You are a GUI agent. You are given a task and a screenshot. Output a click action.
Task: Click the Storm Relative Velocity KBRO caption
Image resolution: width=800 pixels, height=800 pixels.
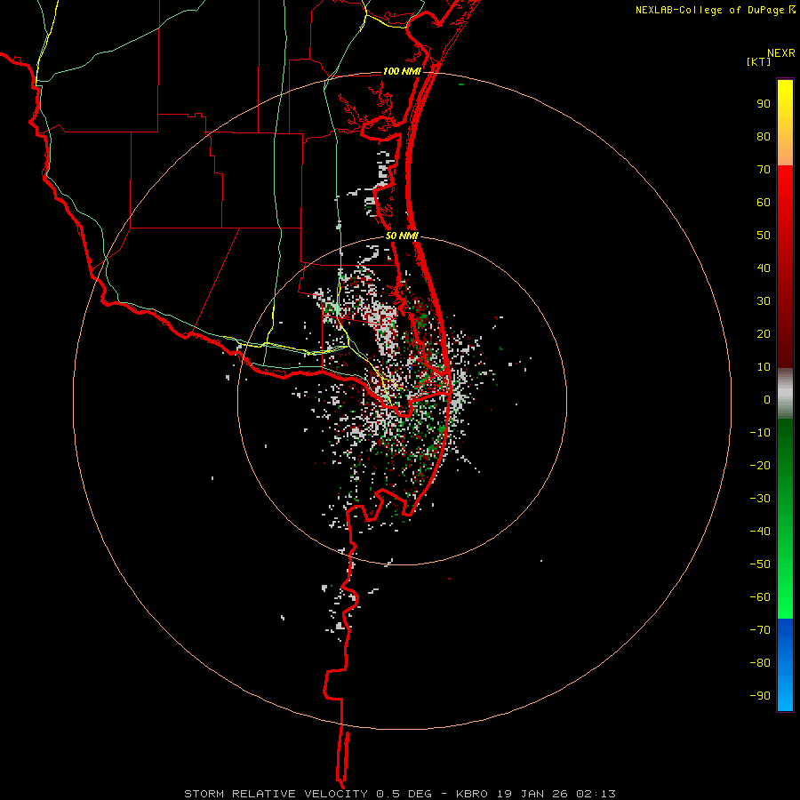pyautogui.click(x=400, y=794)
